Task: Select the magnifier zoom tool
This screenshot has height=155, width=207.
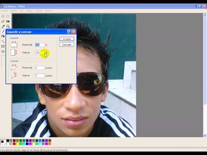Action: [x=8, y=26]
